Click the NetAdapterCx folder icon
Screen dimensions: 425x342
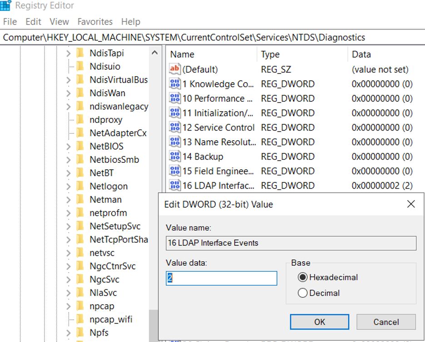[x=80, y=133]
